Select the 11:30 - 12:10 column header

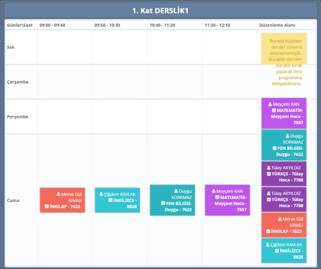pyautogui.click(x=217, y=25)
